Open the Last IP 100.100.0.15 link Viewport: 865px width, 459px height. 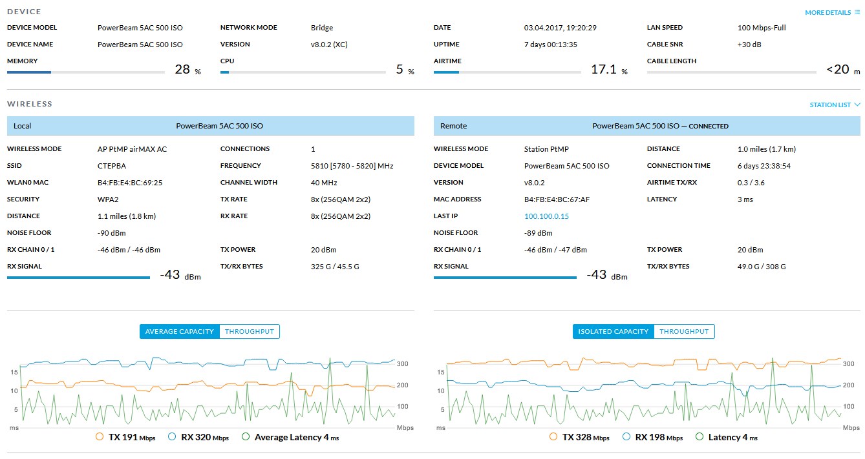(546, 216)
